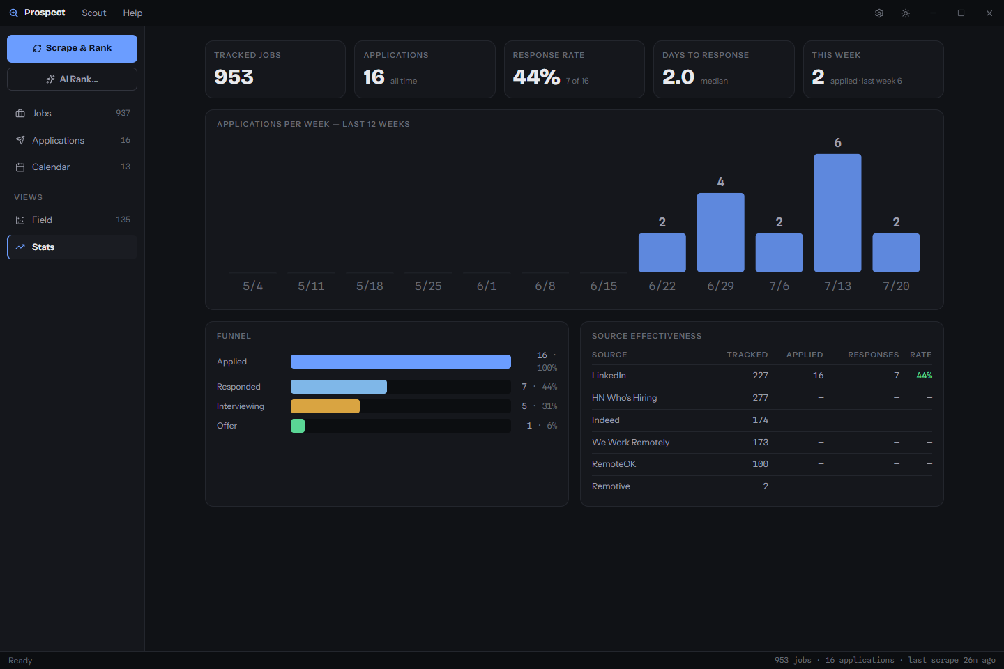Click the 6/29 week bar with 4
1004x669 pixels.
coord(721,233)
